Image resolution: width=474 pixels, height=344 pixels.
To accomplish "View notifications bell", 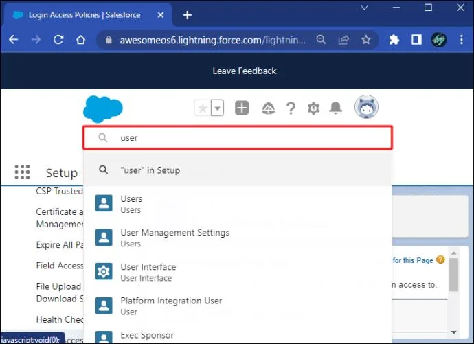I will 335,108.
